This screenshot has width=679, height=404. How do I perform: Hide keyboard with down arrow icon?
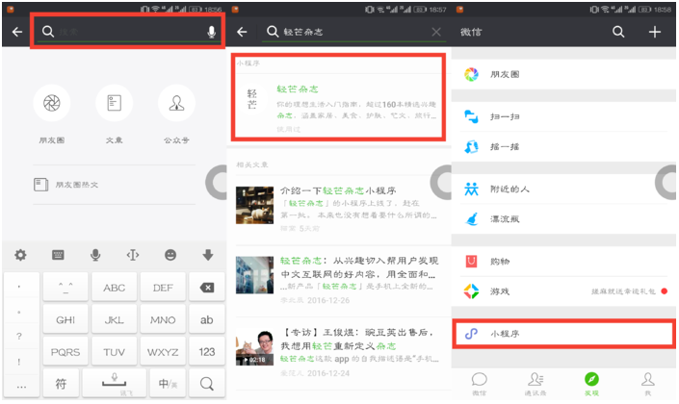tap(208, 255)
